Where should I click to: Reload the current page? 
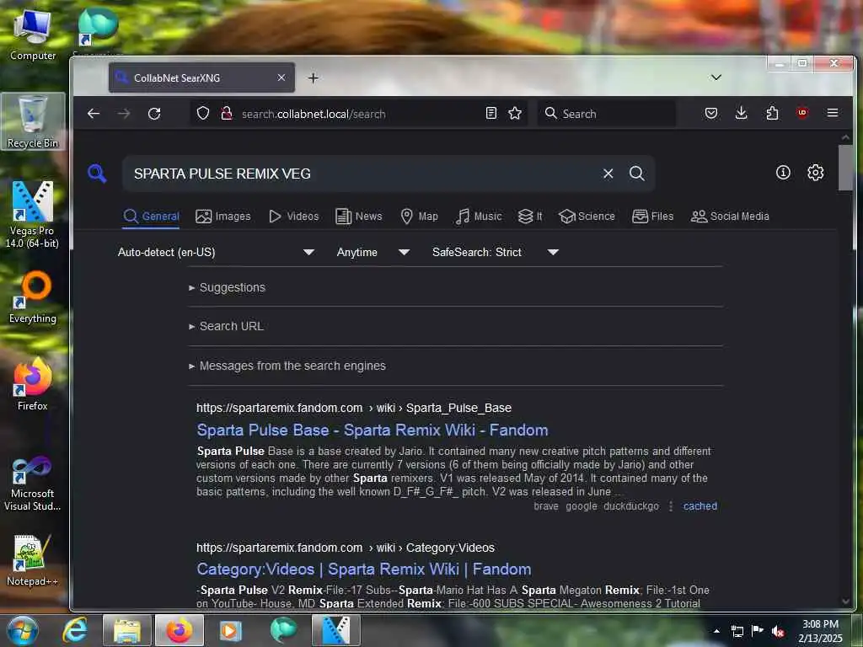(154, 114)
